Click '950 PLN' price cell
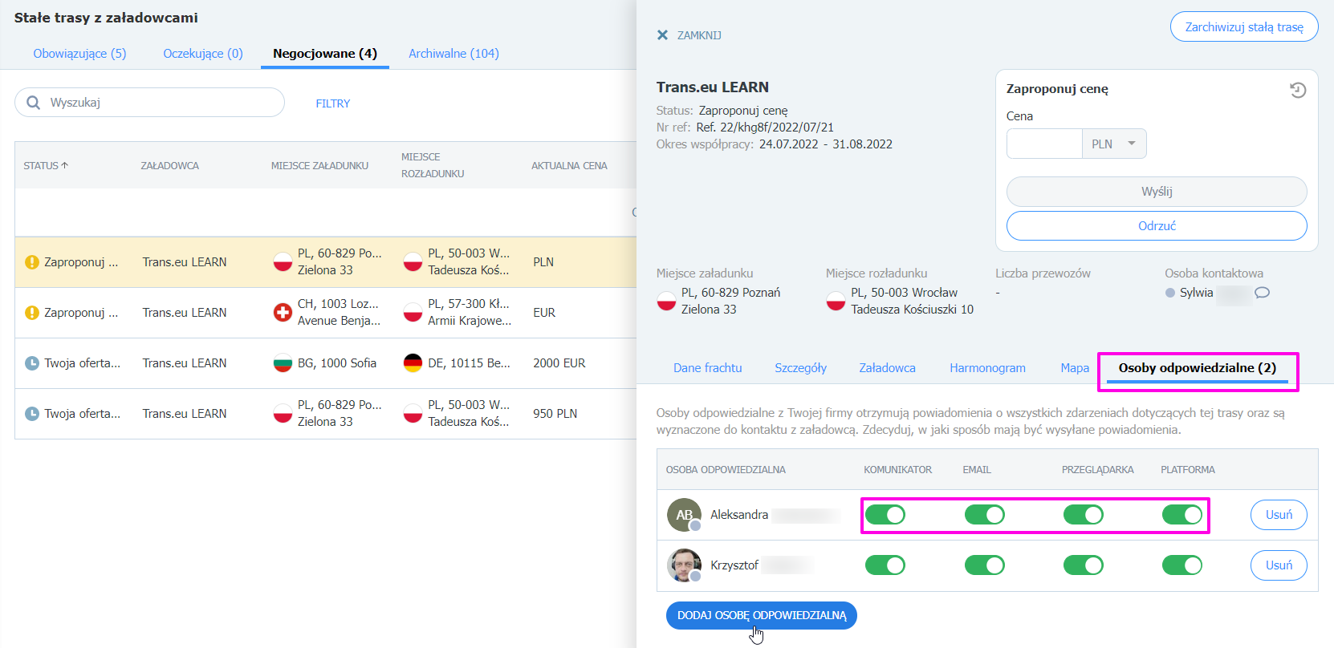 tap(555, 414)
